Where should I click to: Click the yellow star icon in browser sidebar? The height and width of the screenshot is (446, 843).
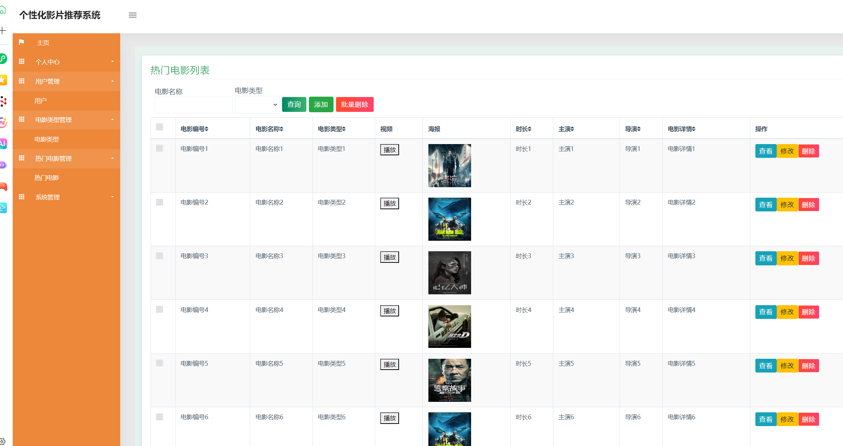pos(3,80)
